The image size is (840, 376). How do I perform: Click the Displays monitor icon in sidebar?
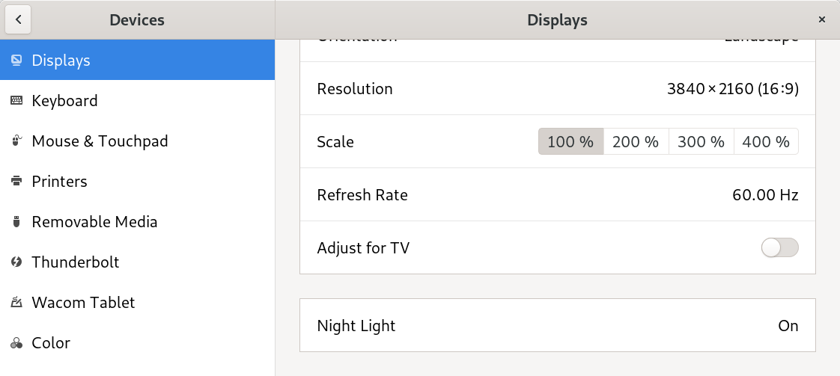tap(16, 60)
